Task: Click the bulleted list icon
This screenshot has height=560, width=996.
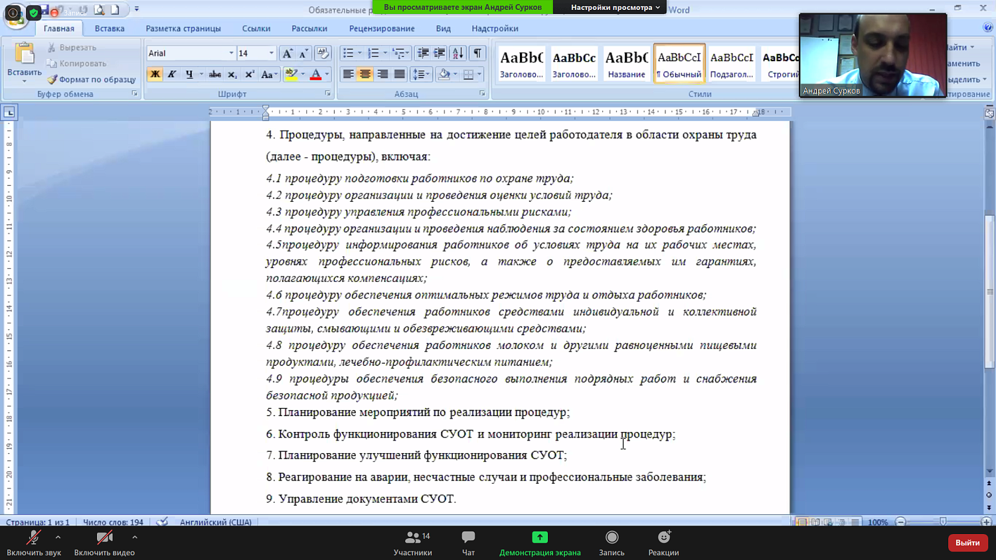Action: coord(348,53)
